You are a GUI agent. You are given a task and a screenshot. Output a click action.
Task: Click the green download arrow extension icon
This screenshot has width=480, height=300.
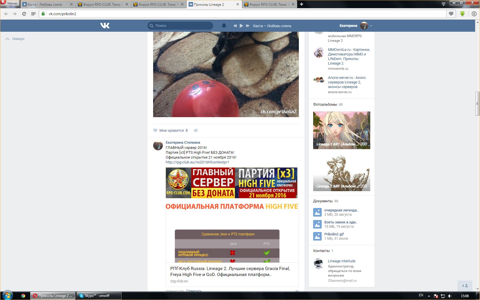point(463,14)
